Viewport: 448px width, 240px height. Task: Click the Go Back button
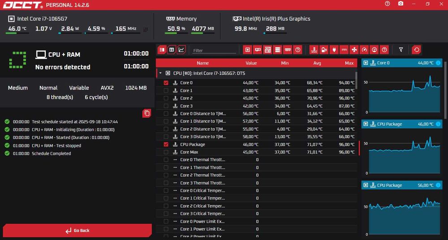point(78,230)
